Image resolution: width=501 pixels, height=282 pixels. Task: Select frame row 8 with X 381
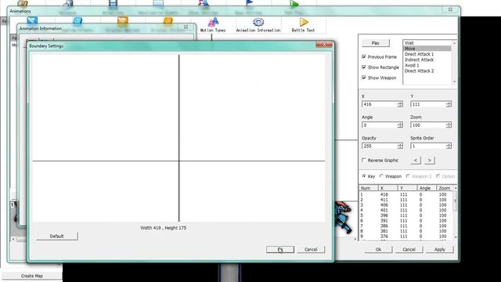click(405, 231)
